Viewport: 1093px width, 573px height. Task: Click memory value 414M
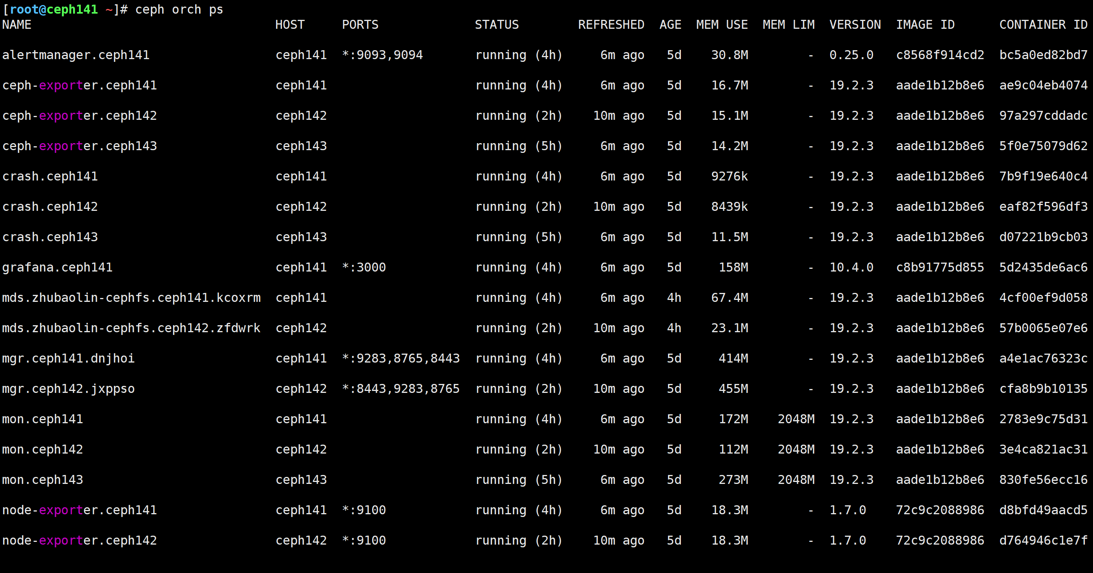click(733, 358)
